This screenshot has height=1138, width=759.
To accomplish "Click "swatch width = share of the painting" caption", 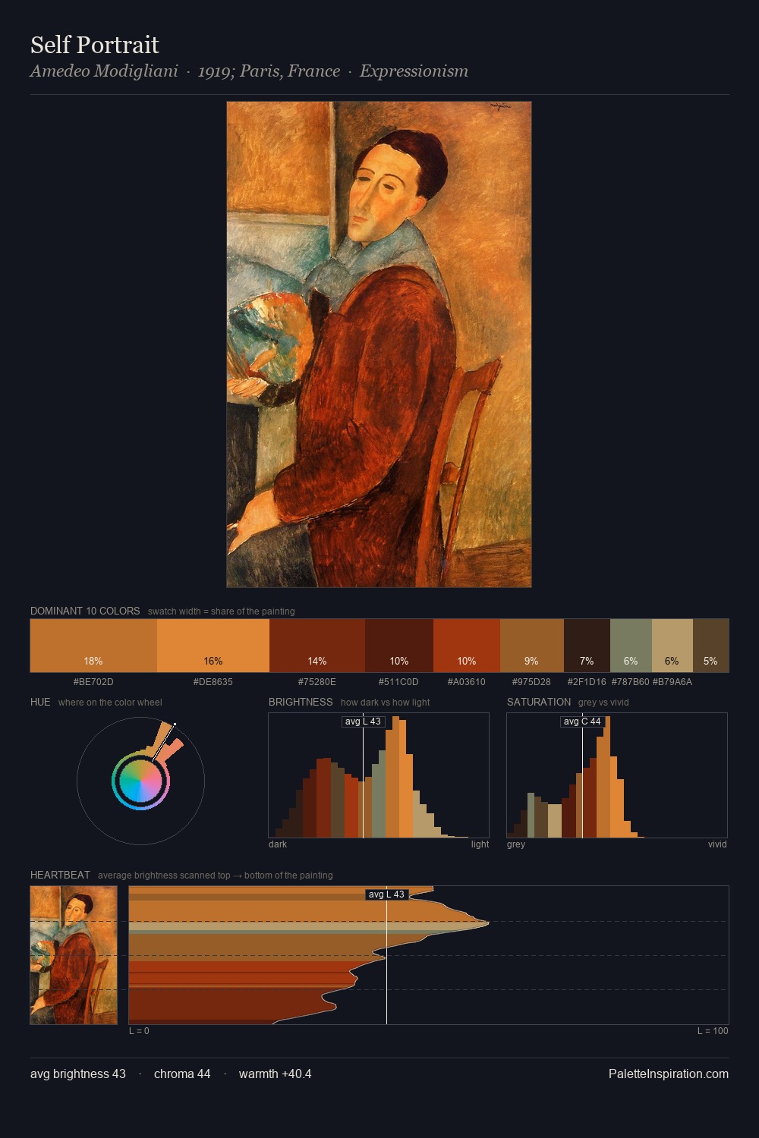I will point(222,611).
